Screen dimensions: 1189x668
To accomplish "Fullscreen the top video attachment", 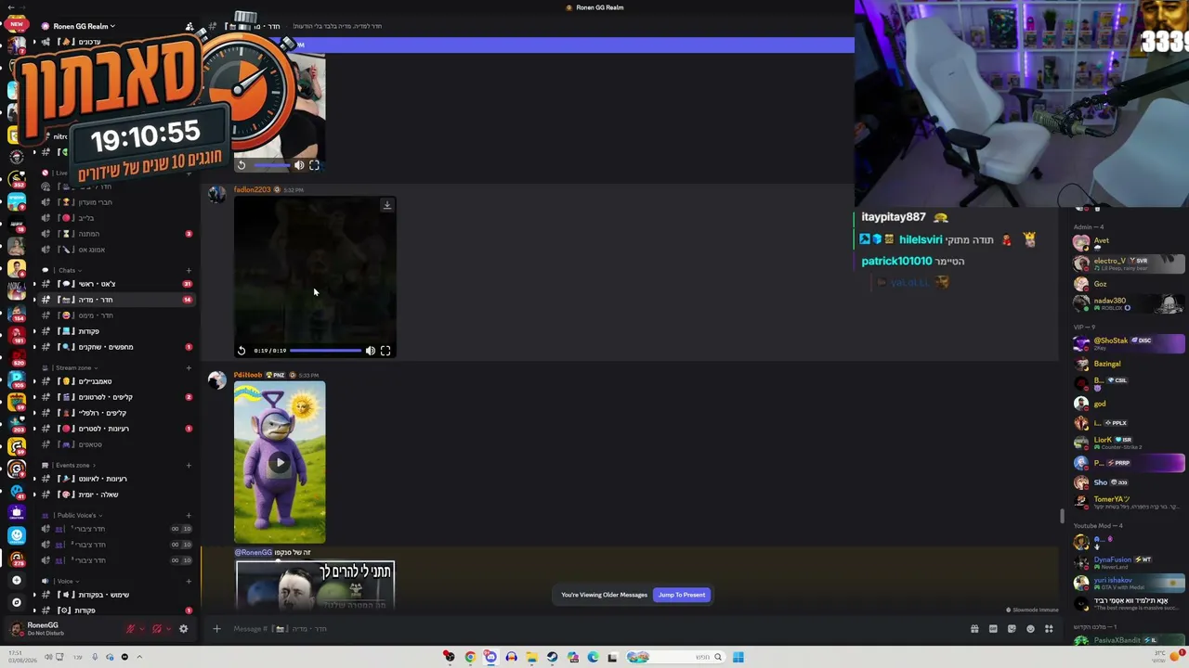I will click(314, 165).
